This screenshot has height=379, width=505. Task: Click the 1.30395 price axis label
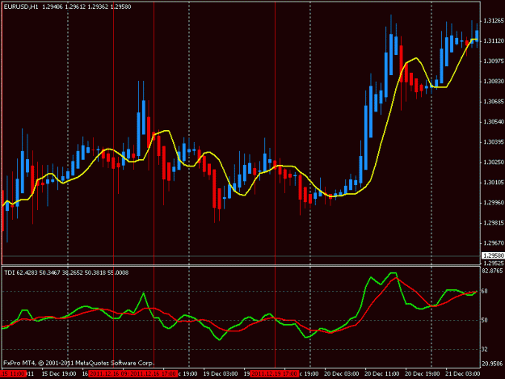493,142
